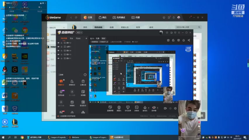Open WeGame user avatar in top bar

(179, 17)
